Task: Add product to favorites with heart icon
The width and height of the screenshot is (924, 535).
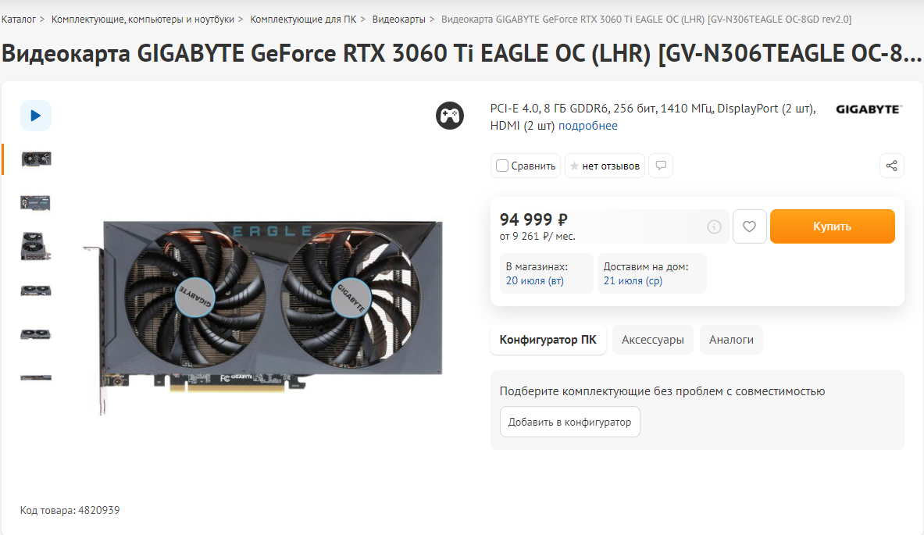Action: pyautogui.click(x=749, y=226)
